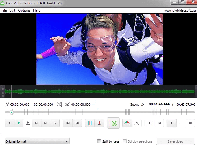
Task: Click the play selection button with underline
Action: pyautogui.click(x=28, y=123)
